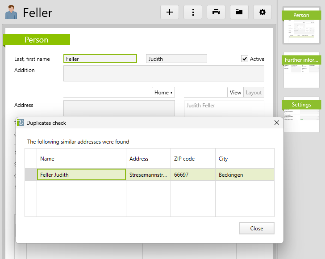Open the three-dot more options menu
325x259 pixels.
pyautogui.click(x=193, y=12)
